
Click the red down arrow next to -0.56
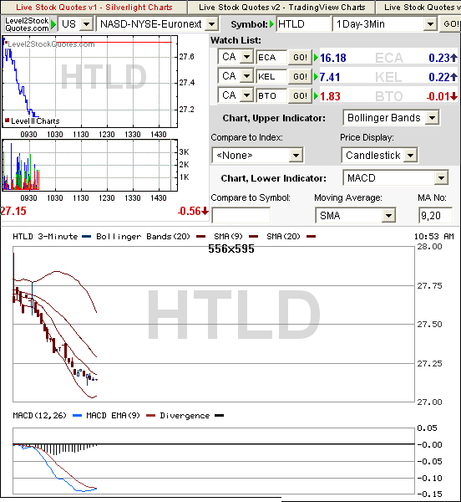click(x=205, y=212)
